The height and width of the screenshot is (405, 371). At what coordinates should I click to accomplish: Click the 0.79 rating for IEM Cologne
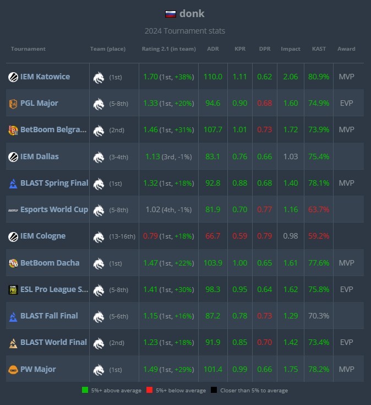(150, 236)
